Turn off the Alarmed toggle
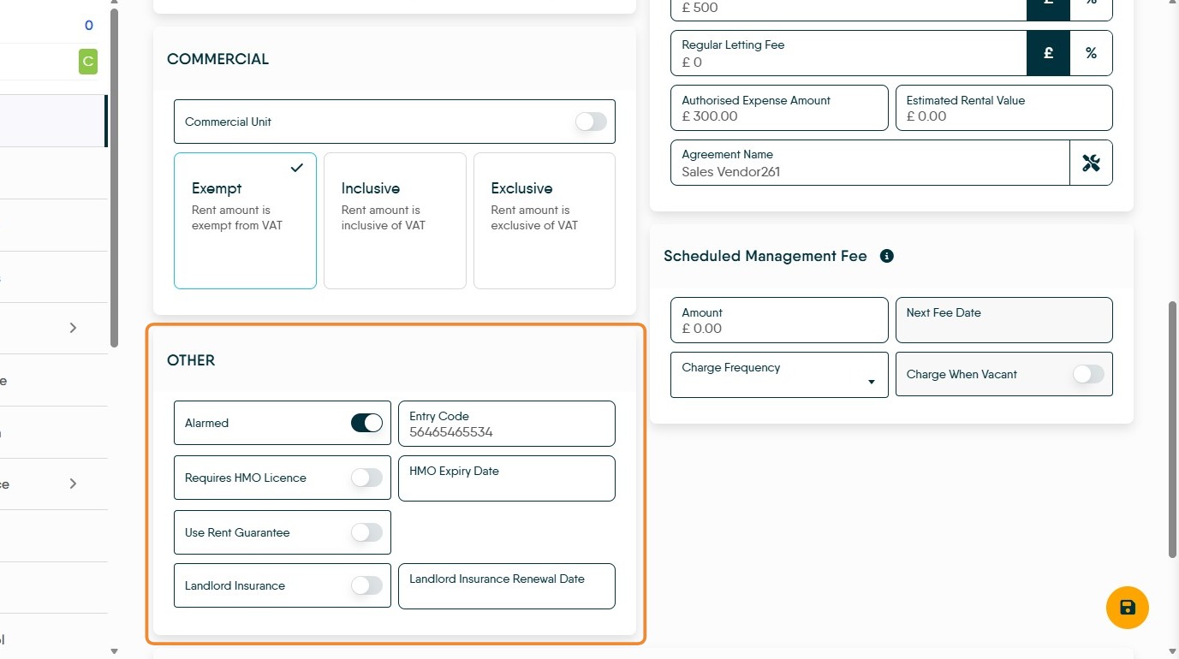 click(366, 423)
